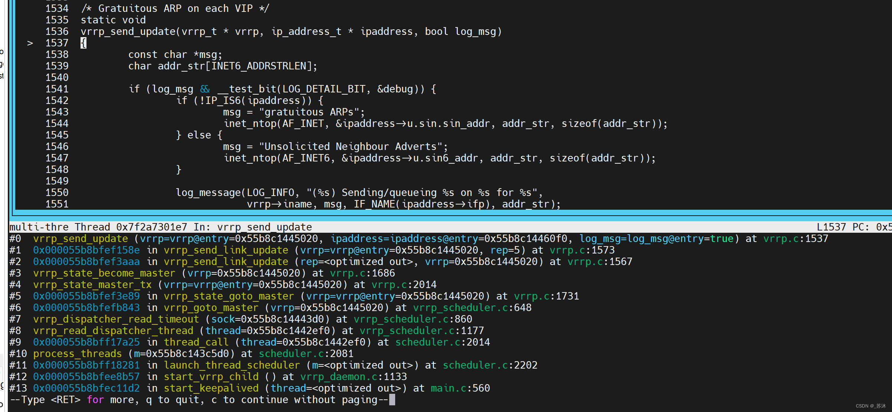Click the highlighted opening brace on line 1537
The image size is (892, 412).
pos(83,43)
